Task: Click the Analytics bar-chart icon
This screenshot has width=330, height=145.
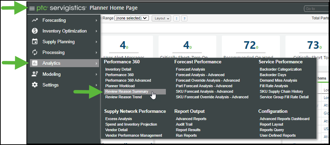Action: pyautogui.click(x=35, y=63)
